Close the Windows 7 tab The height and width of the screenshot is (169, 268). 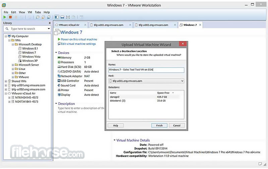[200, 25]
